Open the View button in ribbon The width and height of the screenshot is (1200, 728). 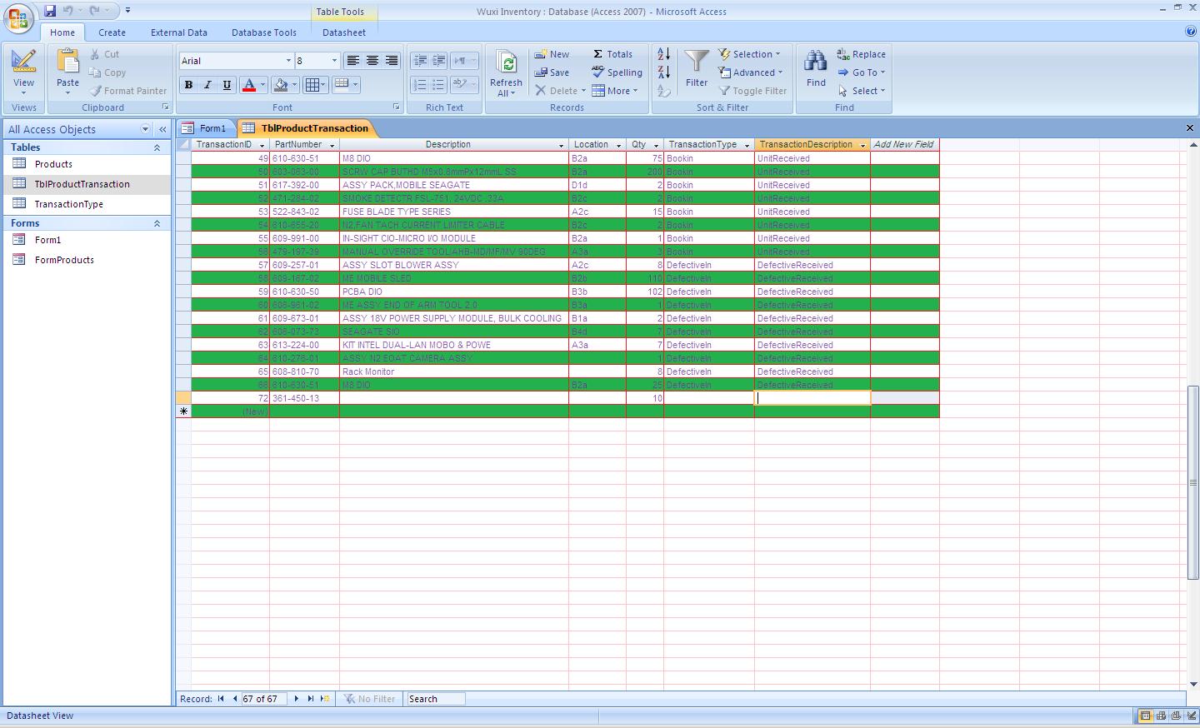point(23,72)
